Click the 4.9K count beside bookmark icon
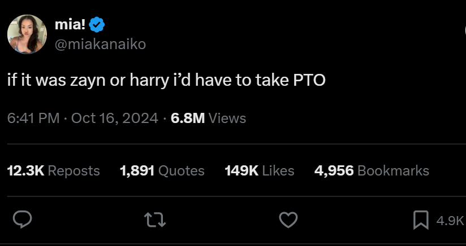The width and height of the screenshot is (466, 246). click(x=450, y=221)
